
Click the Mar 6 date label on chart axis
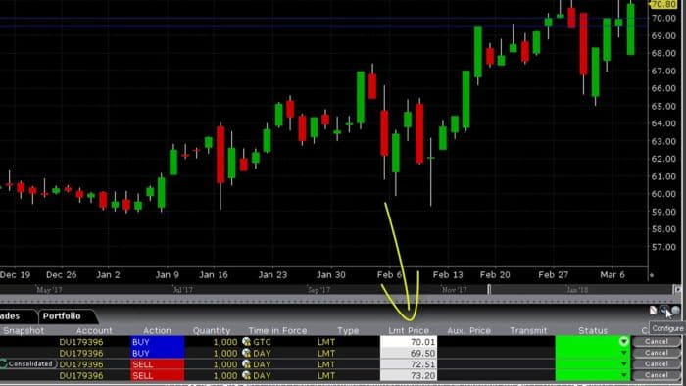pos(612,275)
